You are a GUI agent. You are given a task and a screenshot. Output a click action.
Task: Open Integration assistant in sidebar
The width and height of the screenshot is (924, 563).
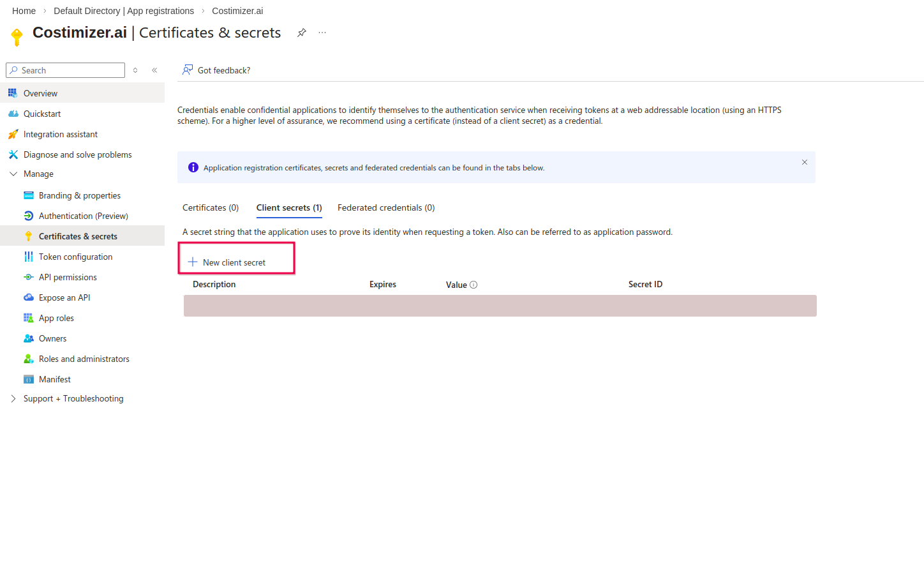pyautogui.click(x=61, y=134)
